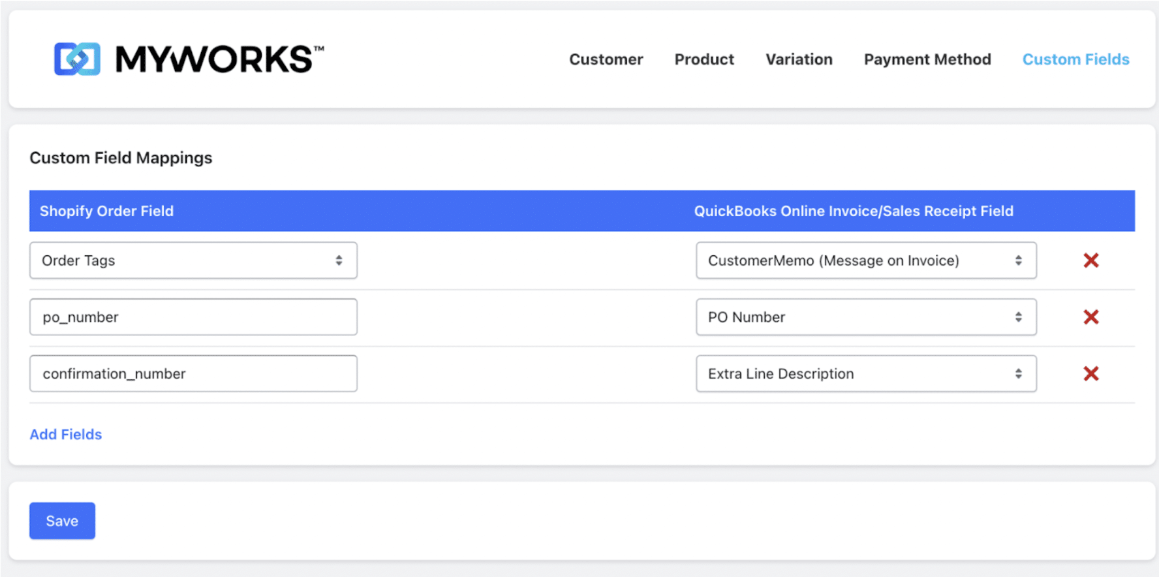Open the Order Tags dropdown
Image resolution: width=1159 pixels, height=577 pixels.
193,260
